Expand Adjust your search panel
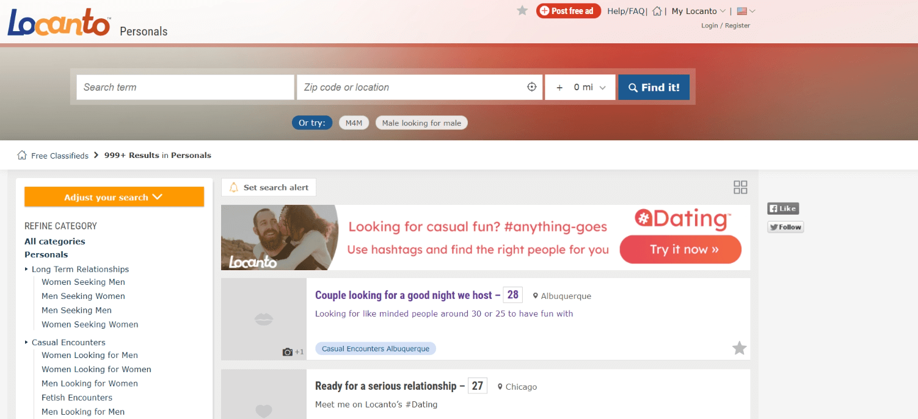Viewport: 918px width, 419px height. coord(114,197)
